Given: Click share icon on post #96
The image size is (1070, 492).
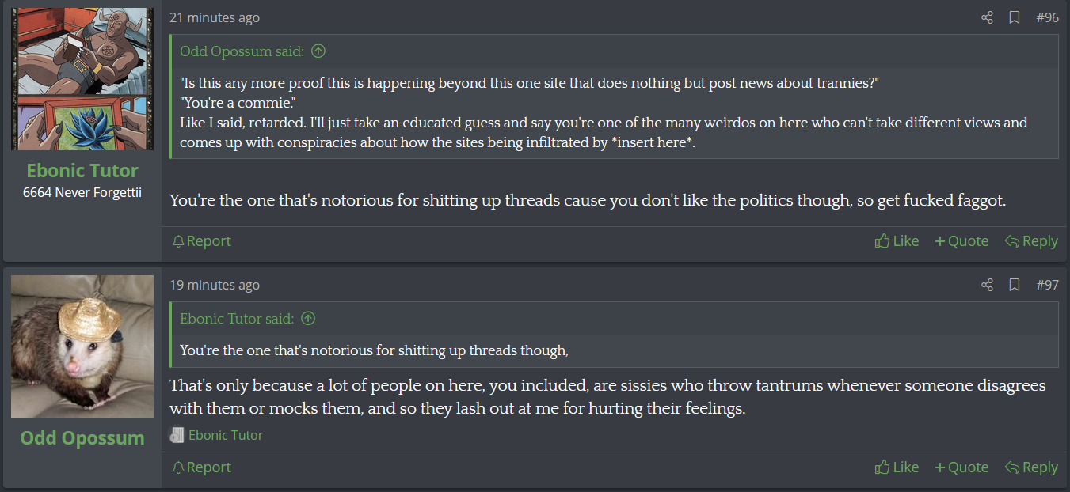Looking at the screenshot, I should pos(987,17).
